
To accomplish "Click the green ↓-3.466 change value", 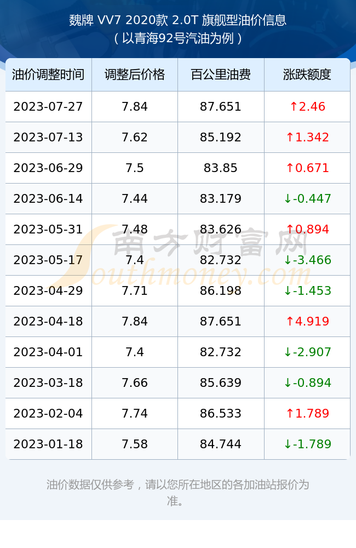I will 307,260.
